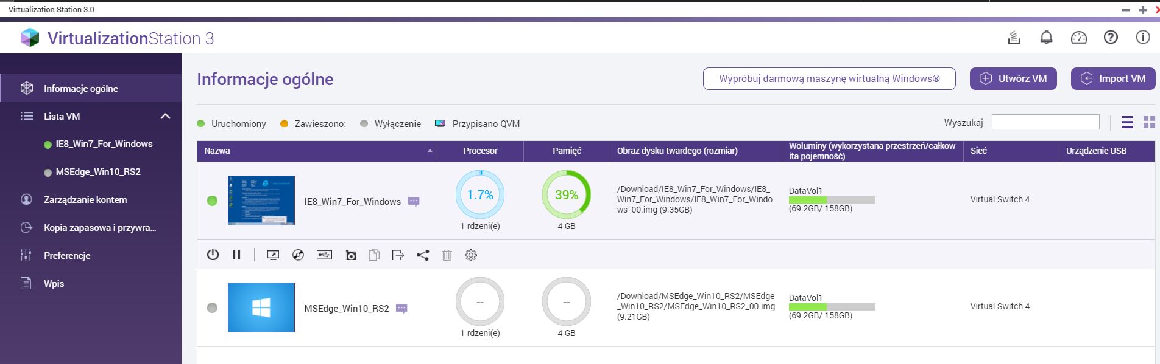Click DataVol1 usage bar in IE8_Win7 row

coord(832,200)
